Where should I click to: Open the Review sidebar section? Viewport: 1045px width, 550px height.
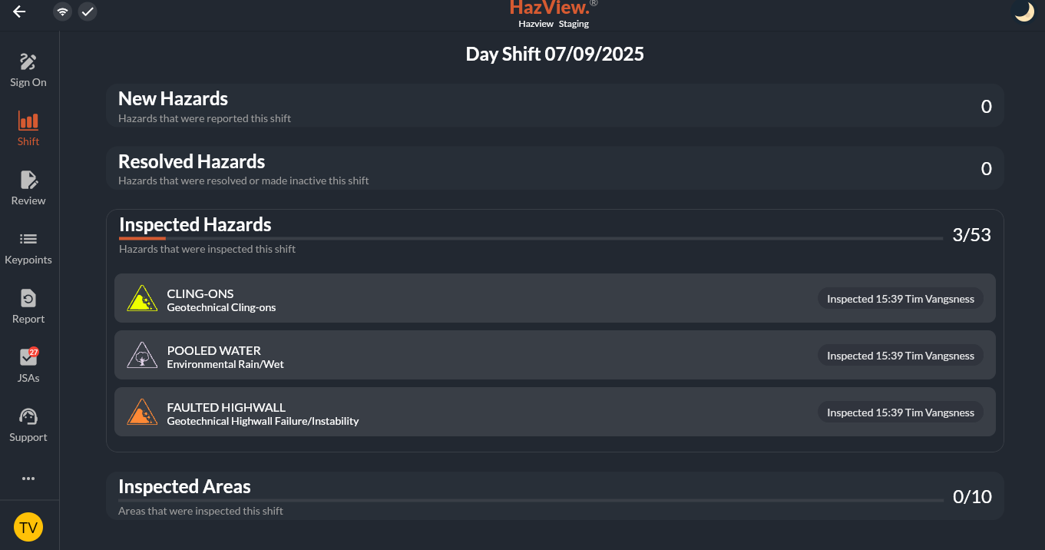pos(28,188)
